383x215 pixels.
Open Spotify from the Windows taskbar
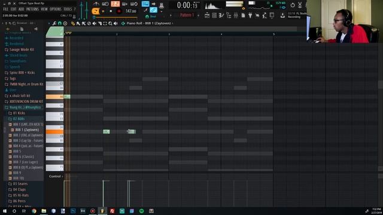(x=141, y=211)
